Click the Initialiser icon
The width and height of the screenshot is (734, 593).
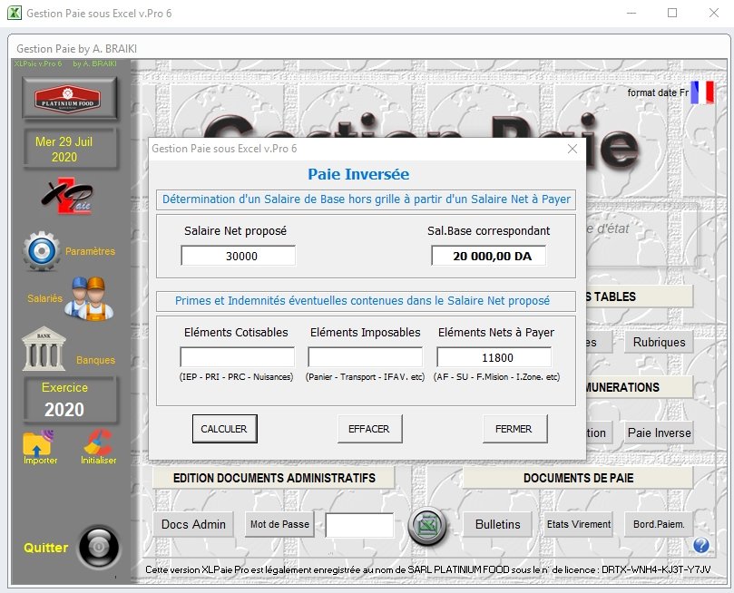97,443
